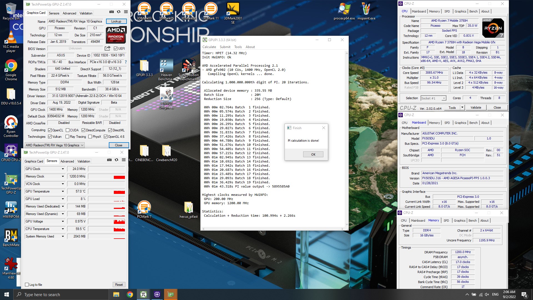Screen dimensions: 533x300
Task: Click Close button in CPU-Z CPU window
Action: [x=497, y=107]
